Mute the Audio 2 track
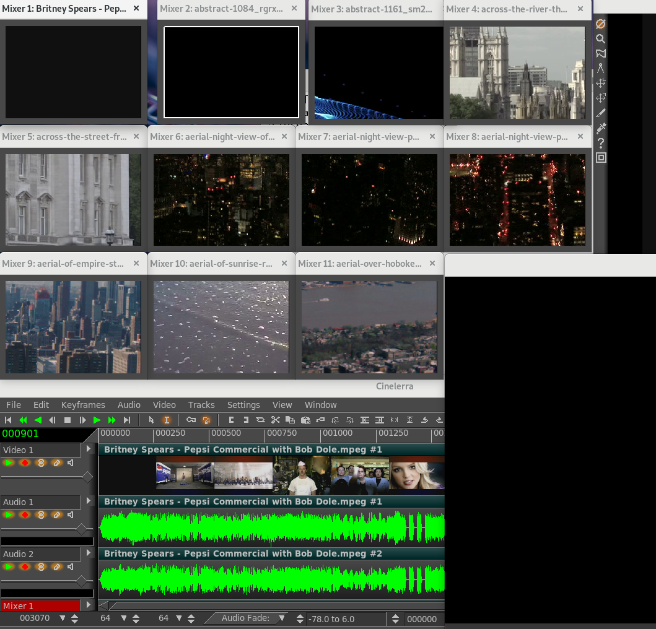656x629 pixels. (x=71, y=566)
